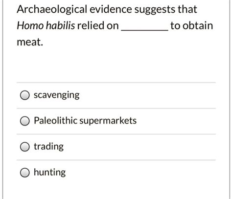Click blank area between question and answers
Screen dimensions: 232x199
pos(116,65)
